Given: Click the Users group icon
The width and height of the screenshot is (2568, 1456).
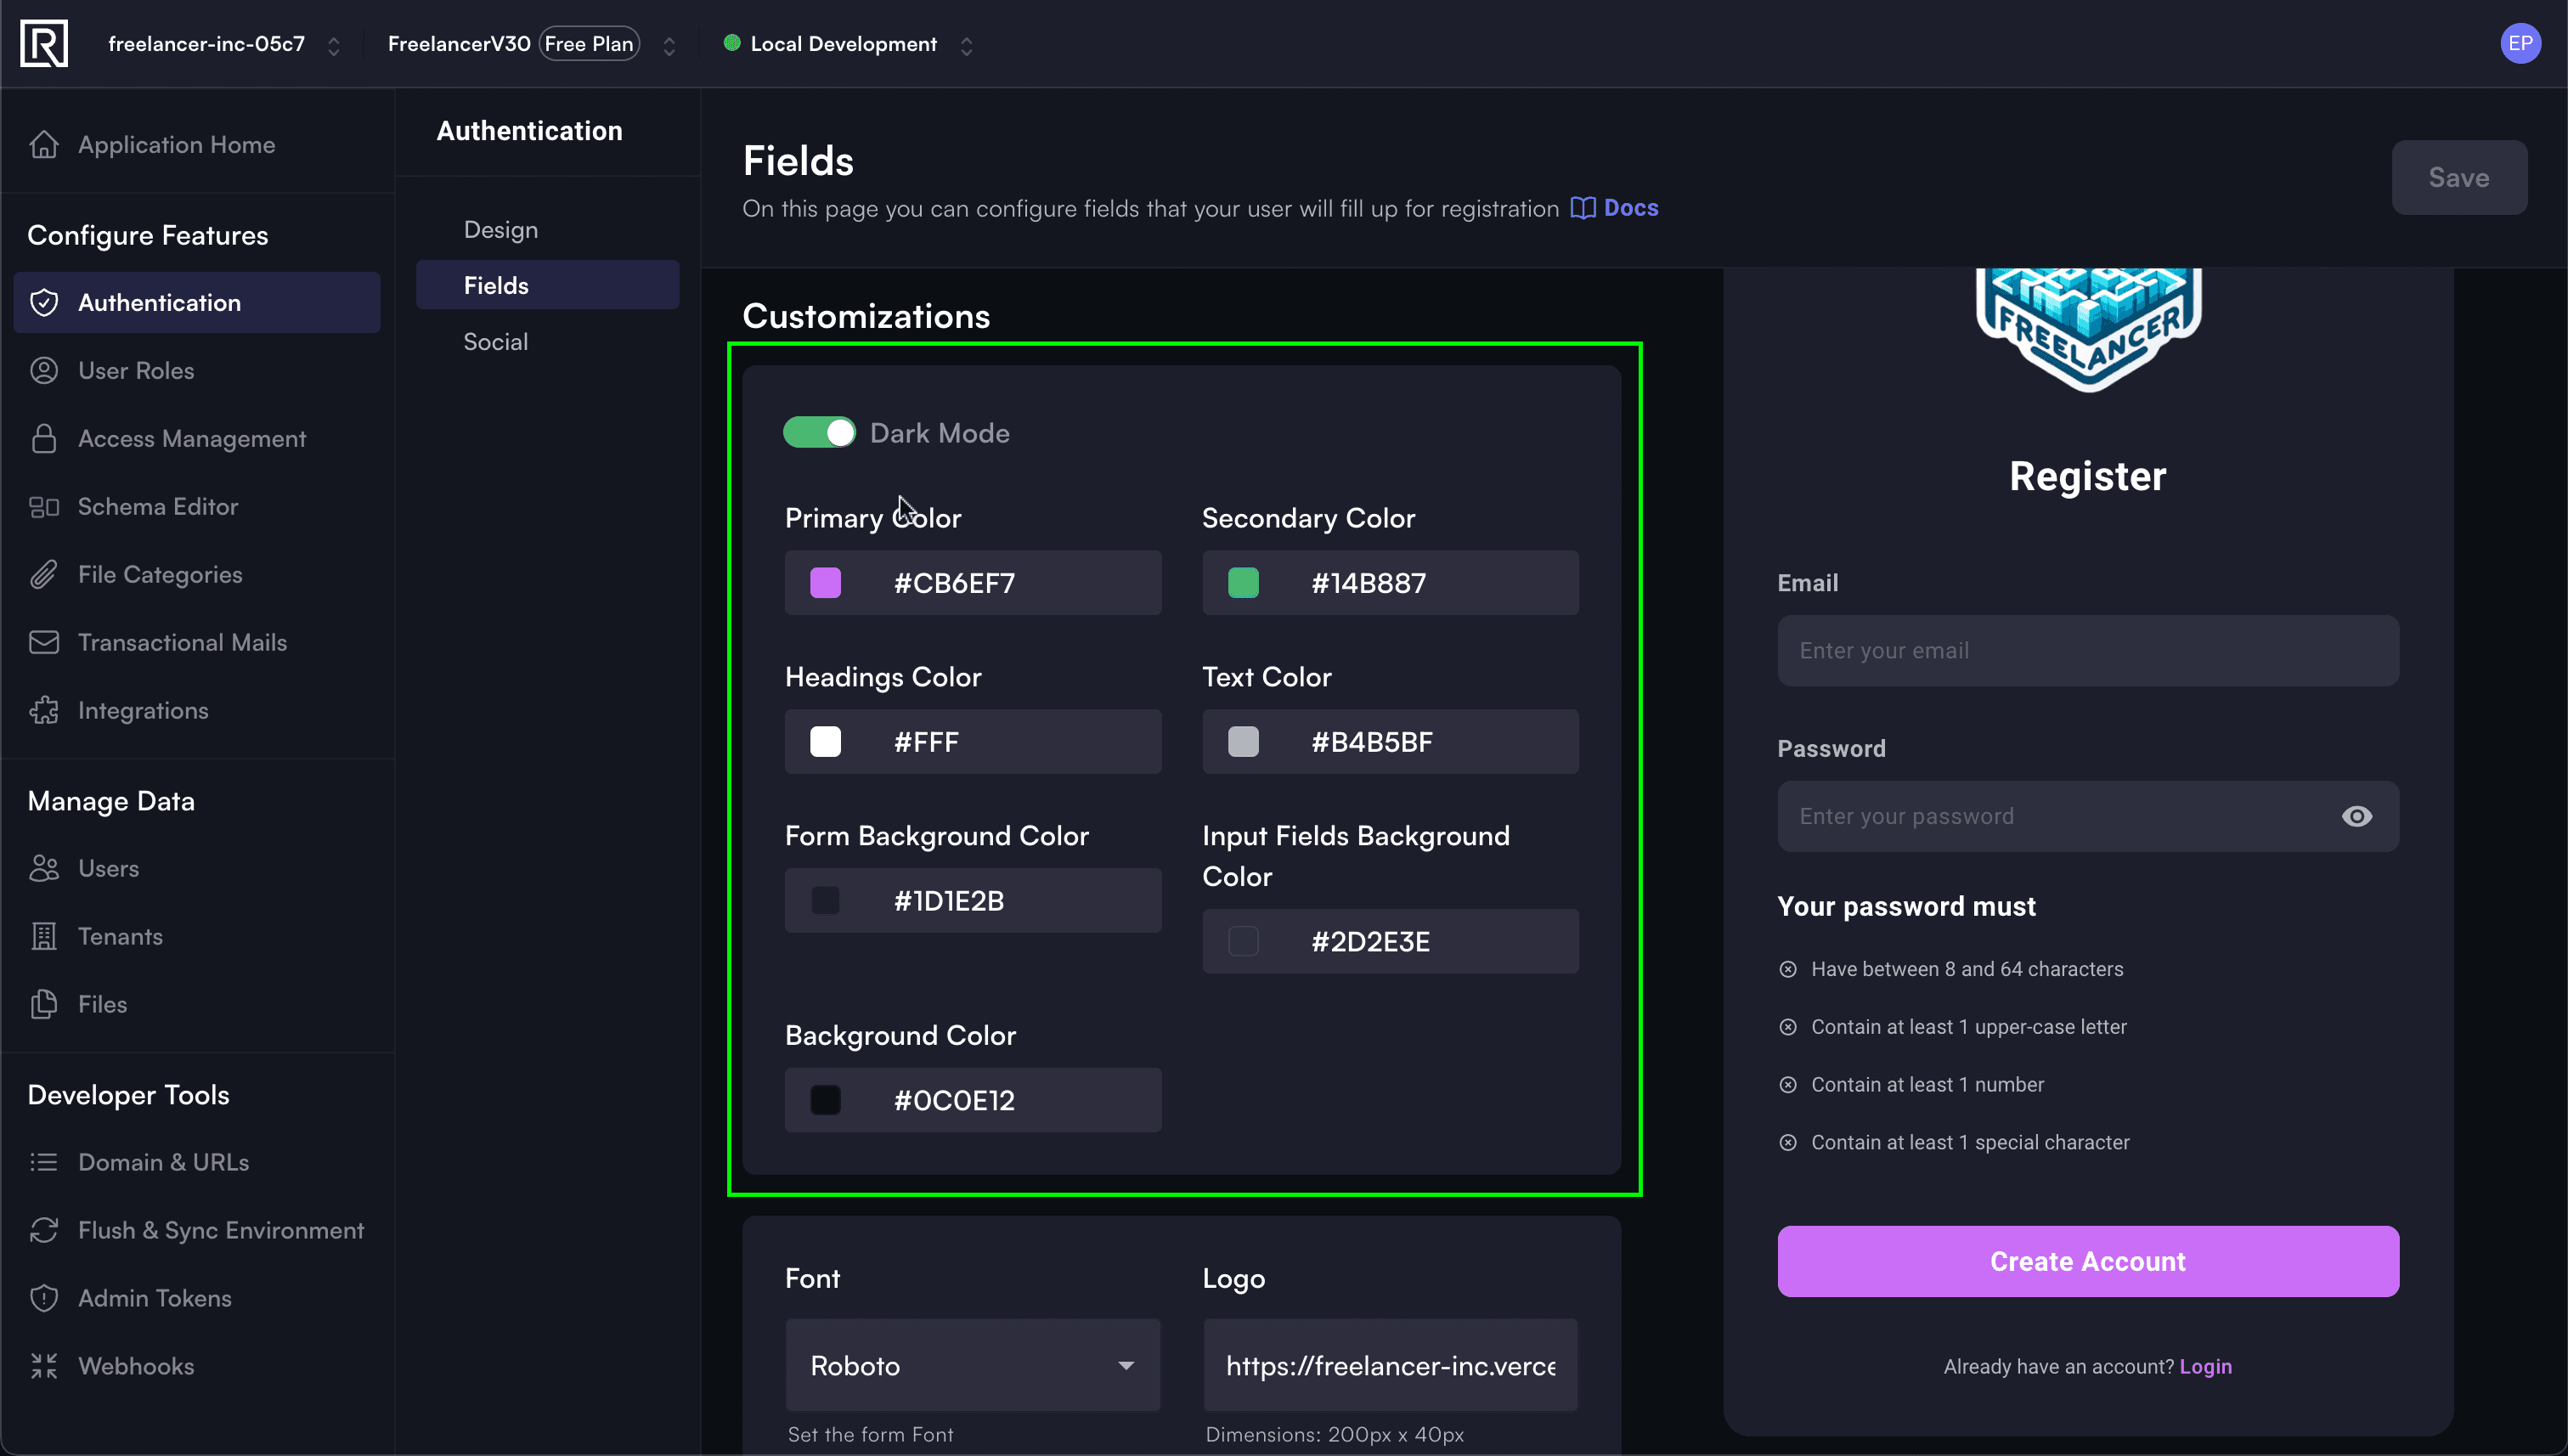Looking at the screenshot, I should pyautogui.click(x=44, y=869).
